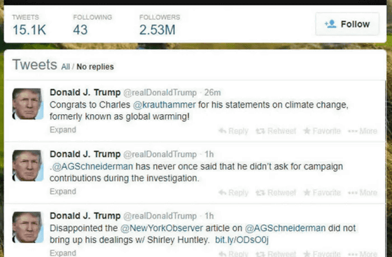
Task: Open More options on climate change tweet
Action: (363, 131)
